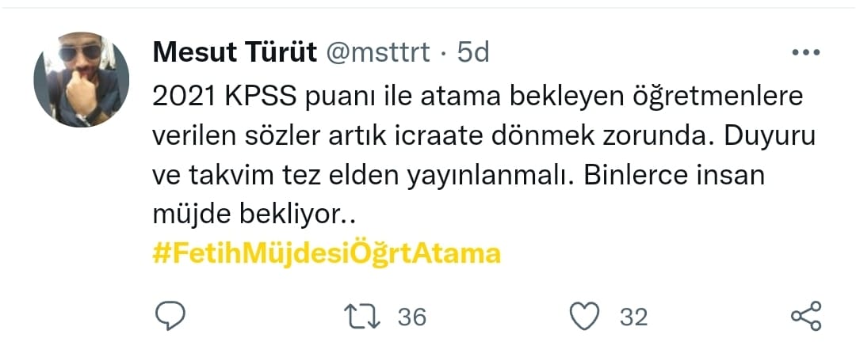The image size is (856, 357).
Task: Open the three-dot more options menu
Action: click(806, 53)
